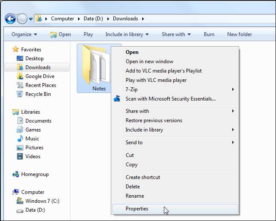
Task: Click the Videos library icon
Action: coord(20,157)
